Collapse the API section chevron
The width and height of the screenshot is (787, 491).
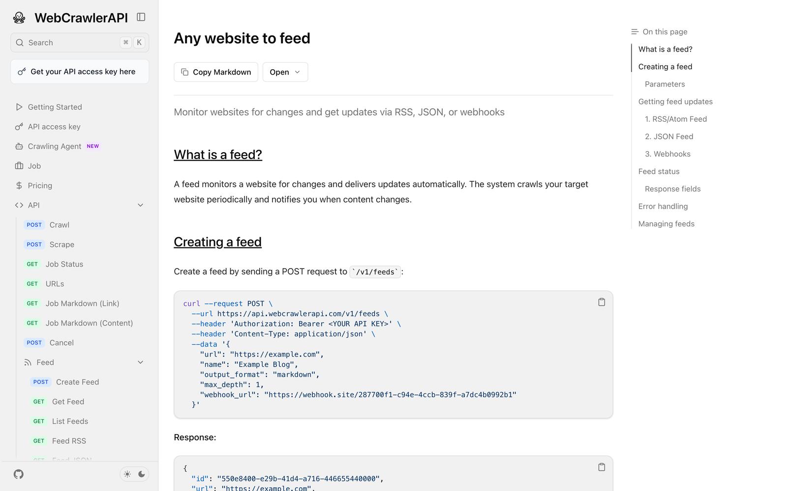coord(140,205)
